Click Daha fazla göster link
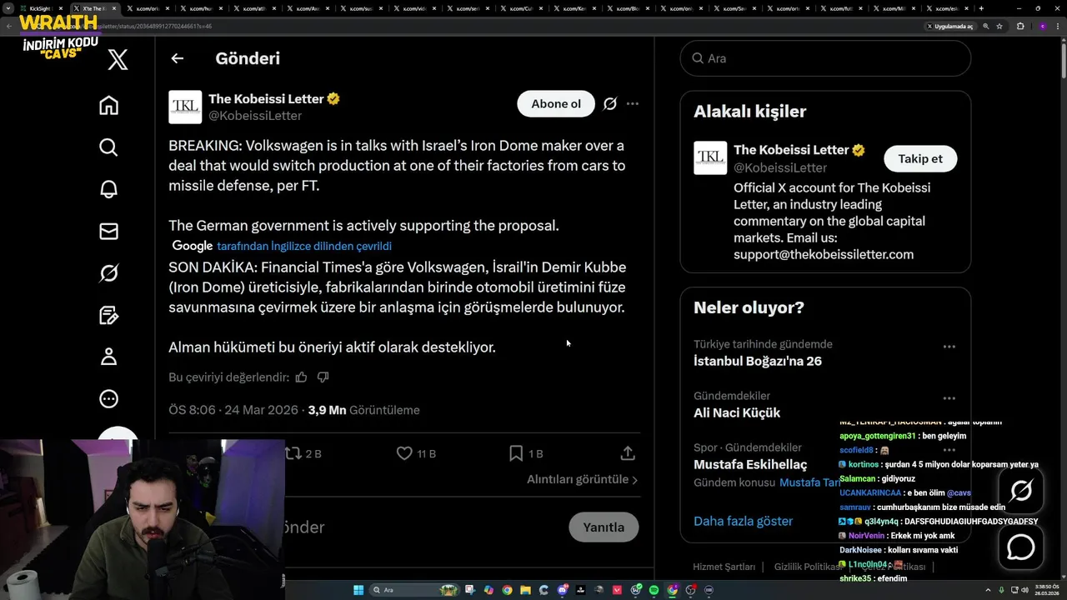This screenshot has height=600, width=1067. coord(743,521)
